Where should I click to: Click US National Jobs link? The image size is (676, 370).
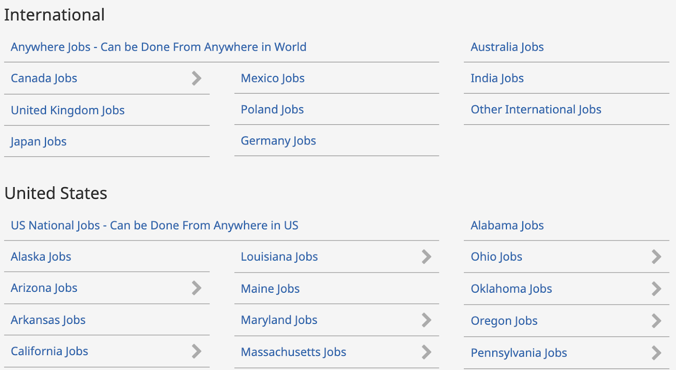[x=155, y=225]
